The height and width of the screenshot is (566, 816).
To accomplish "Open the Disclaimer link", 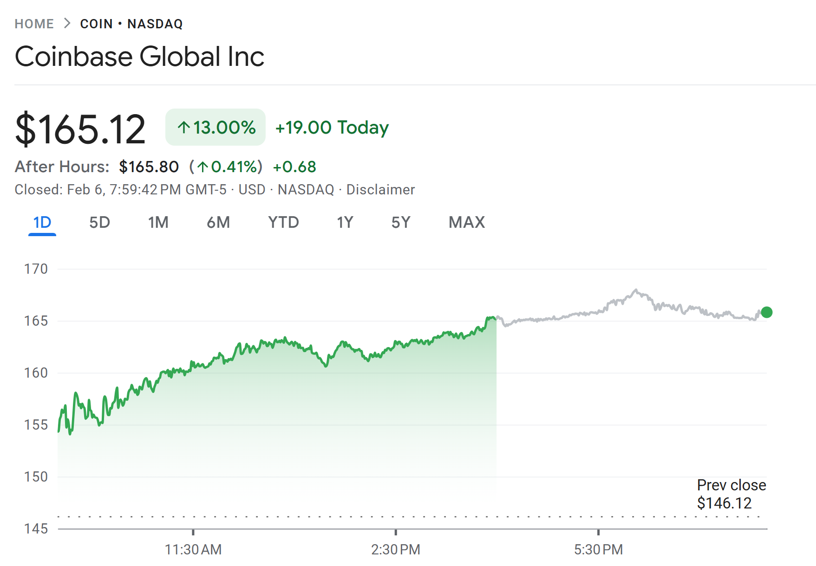I will pyautogui.click(x=380, y=189).
